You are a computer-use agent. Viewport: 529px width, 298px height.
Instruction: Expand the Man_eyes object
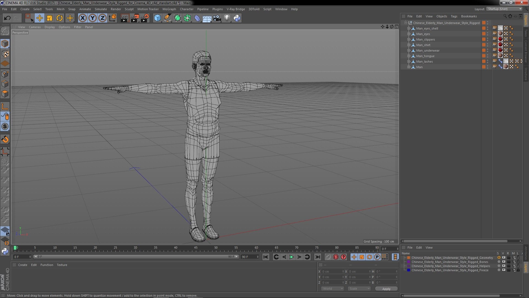(x=409, y=34)
